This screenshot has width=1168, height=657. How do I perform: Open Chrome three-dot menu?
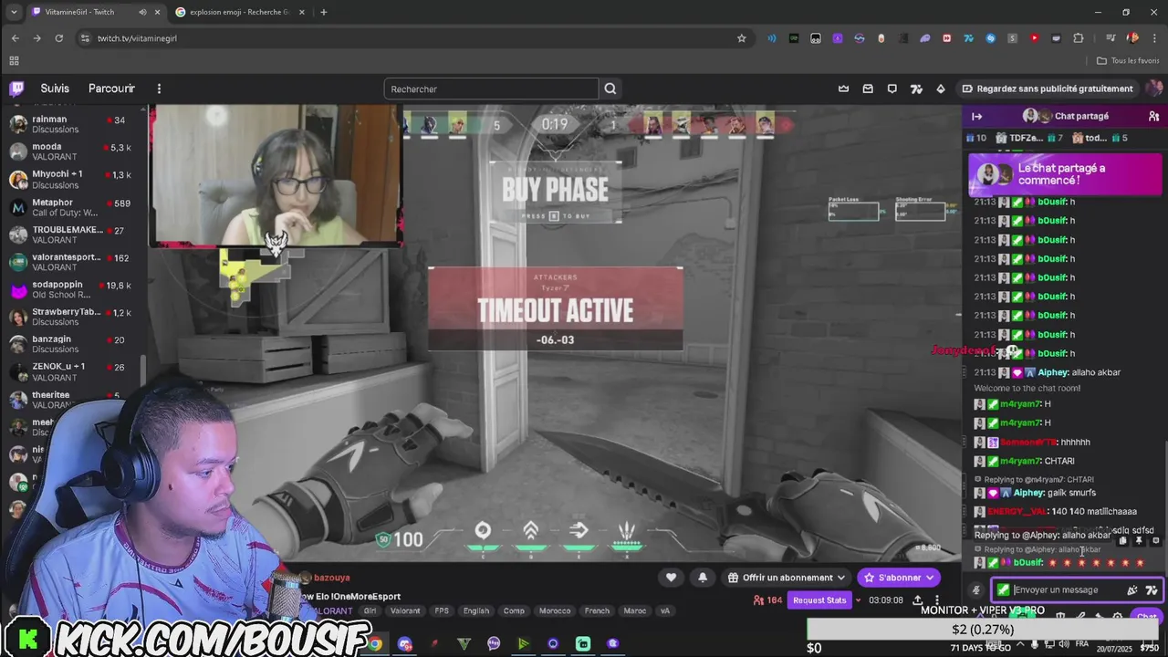tap(1154, 38)
